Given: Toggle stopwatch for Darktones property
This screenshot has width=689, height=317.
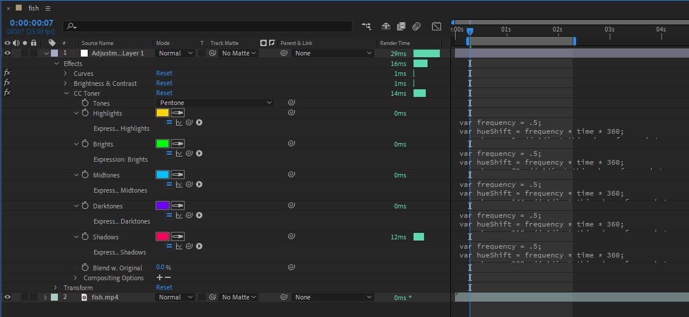Looking at the screenshot, I should [x=85, y=205].
